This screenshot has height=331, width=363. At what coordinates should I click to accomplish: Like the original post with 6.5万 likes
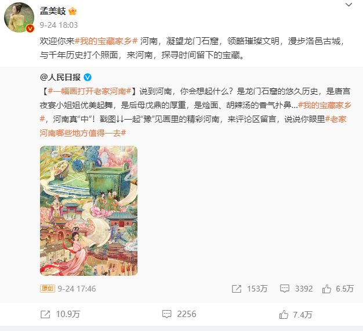[x=337, y=289]
